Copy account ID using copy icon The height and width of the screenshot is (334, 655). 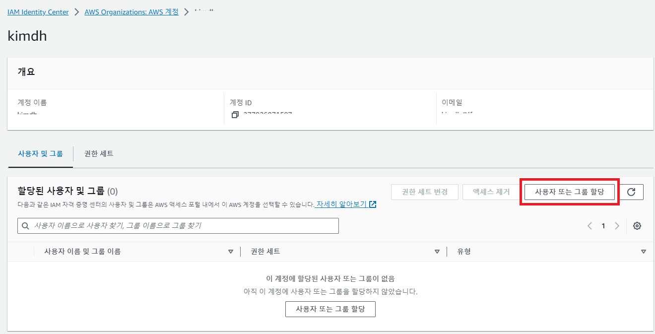235,115
